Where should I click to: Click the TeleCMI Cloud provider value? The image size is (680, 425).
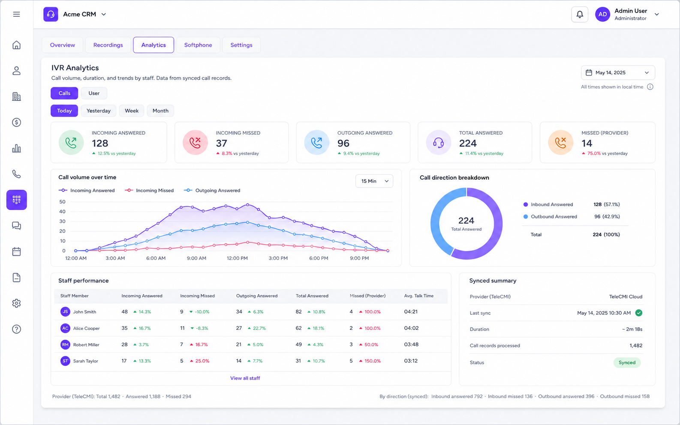pyautogui.click(x=626, y=296)
